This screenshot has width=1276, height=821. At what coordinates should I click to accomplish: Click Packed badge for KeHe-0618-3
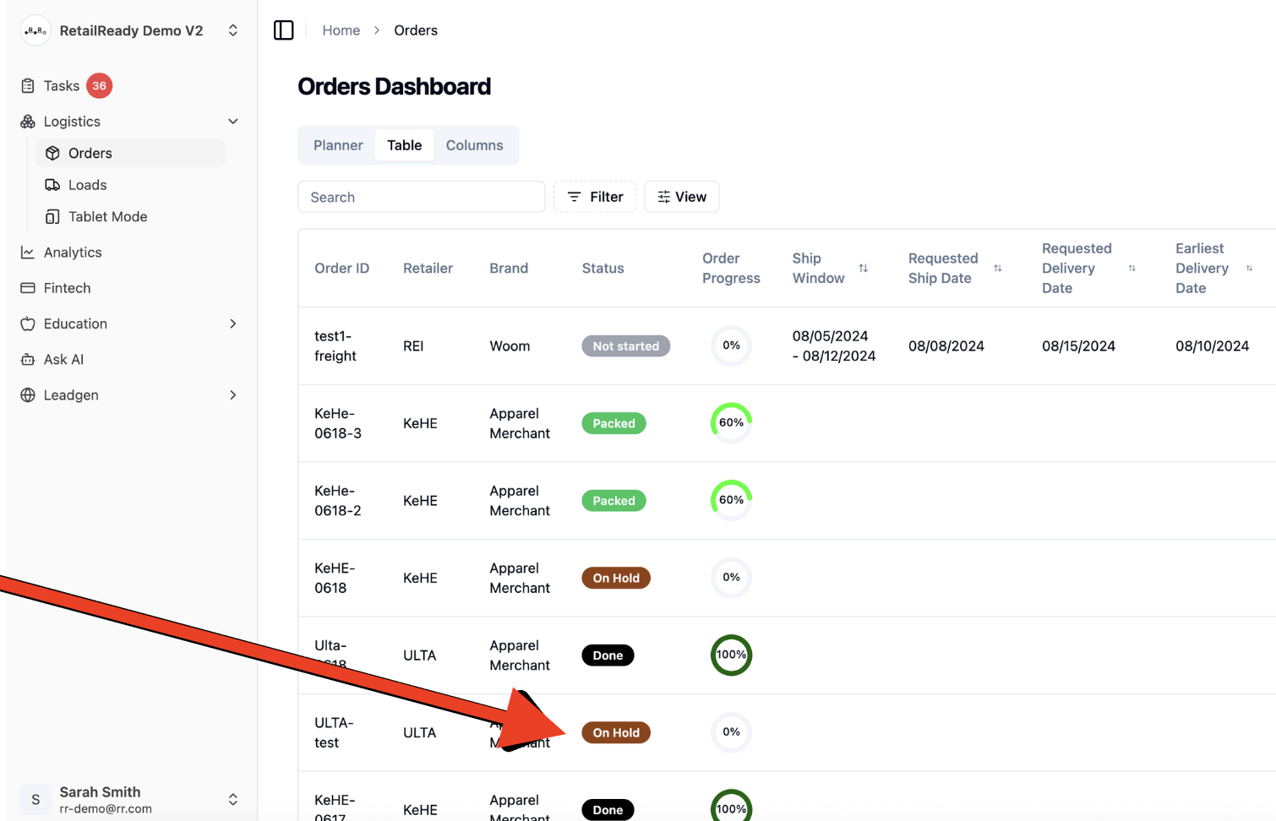pos(613,423)
